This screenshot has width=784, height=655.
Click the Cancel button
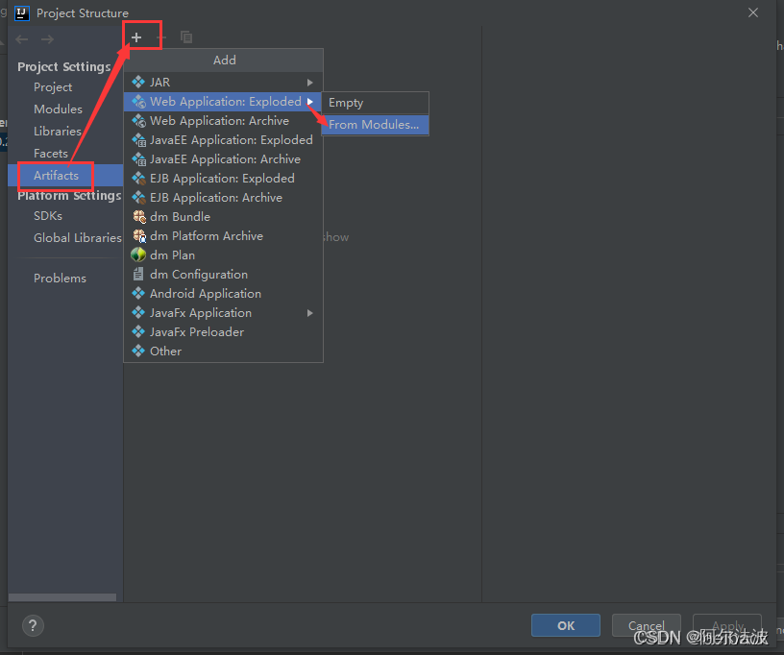coord(647,625)
